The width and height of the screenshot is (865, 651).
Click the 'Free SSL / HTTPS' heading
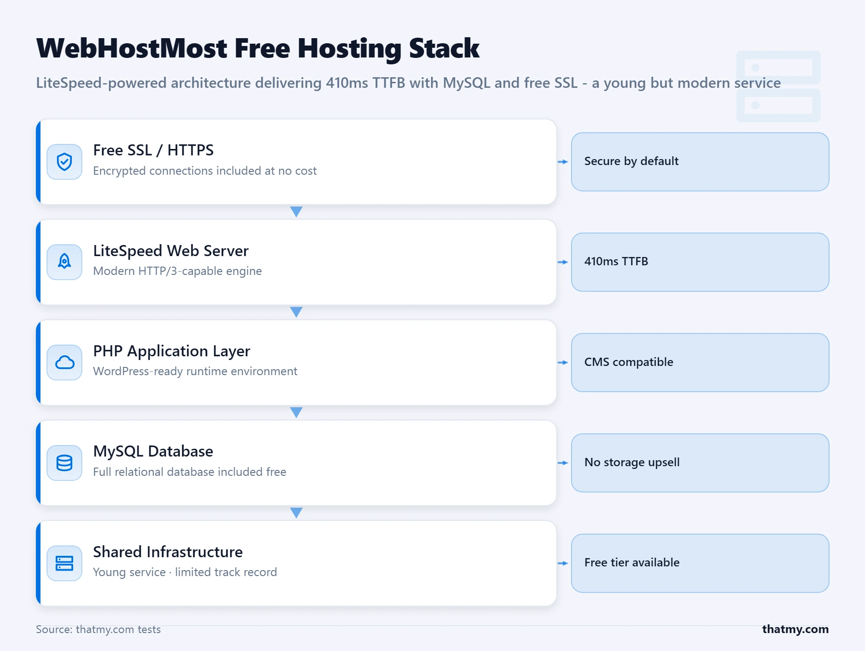tap(153, 150)
